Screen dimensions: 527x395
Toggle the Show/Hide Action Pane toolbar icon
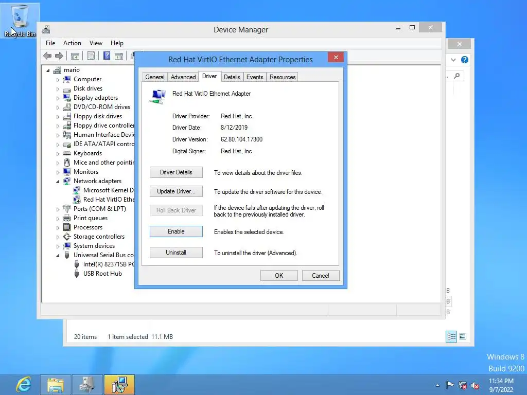point(119,56)
